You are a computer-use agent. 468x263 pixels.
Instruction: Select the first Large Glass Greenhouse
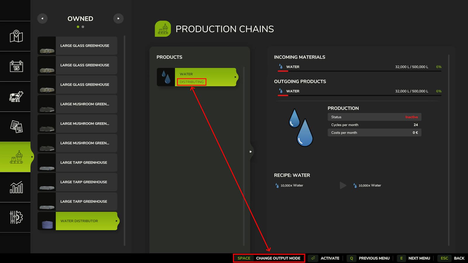coord(78,46)
